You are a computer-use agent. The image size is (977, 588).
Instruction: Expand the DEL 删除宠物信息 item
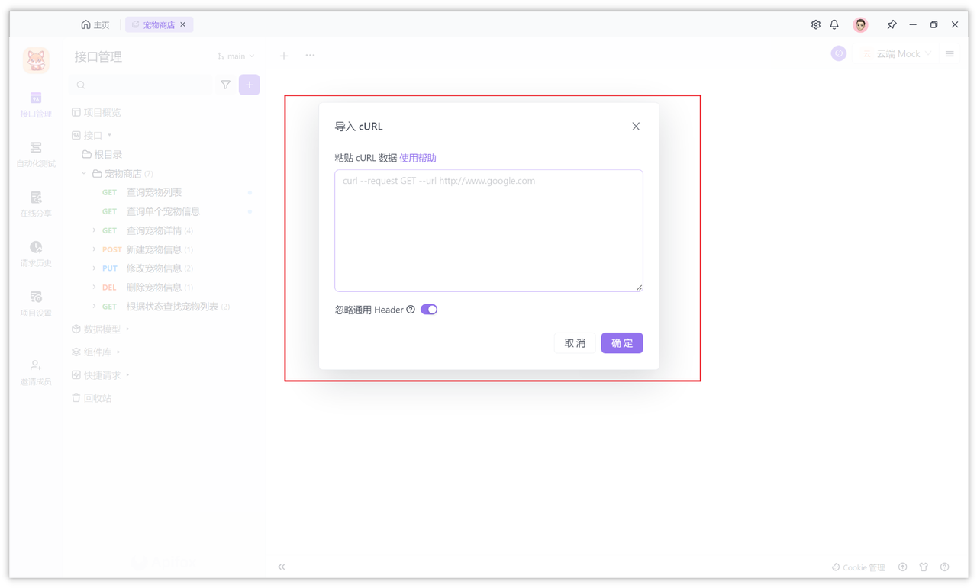(94, 288)
